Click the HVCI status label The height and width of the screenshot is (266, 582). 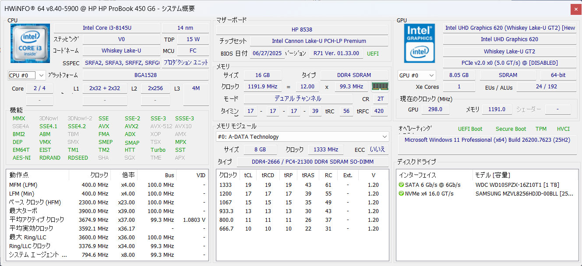[x=563, y=129]
